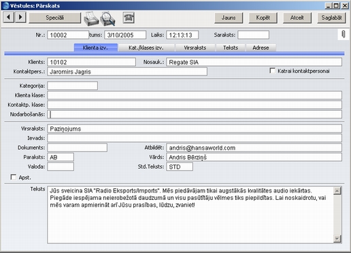Switch to Adrese tab
This screenshot has height=253, width=351.
[261, 48]
